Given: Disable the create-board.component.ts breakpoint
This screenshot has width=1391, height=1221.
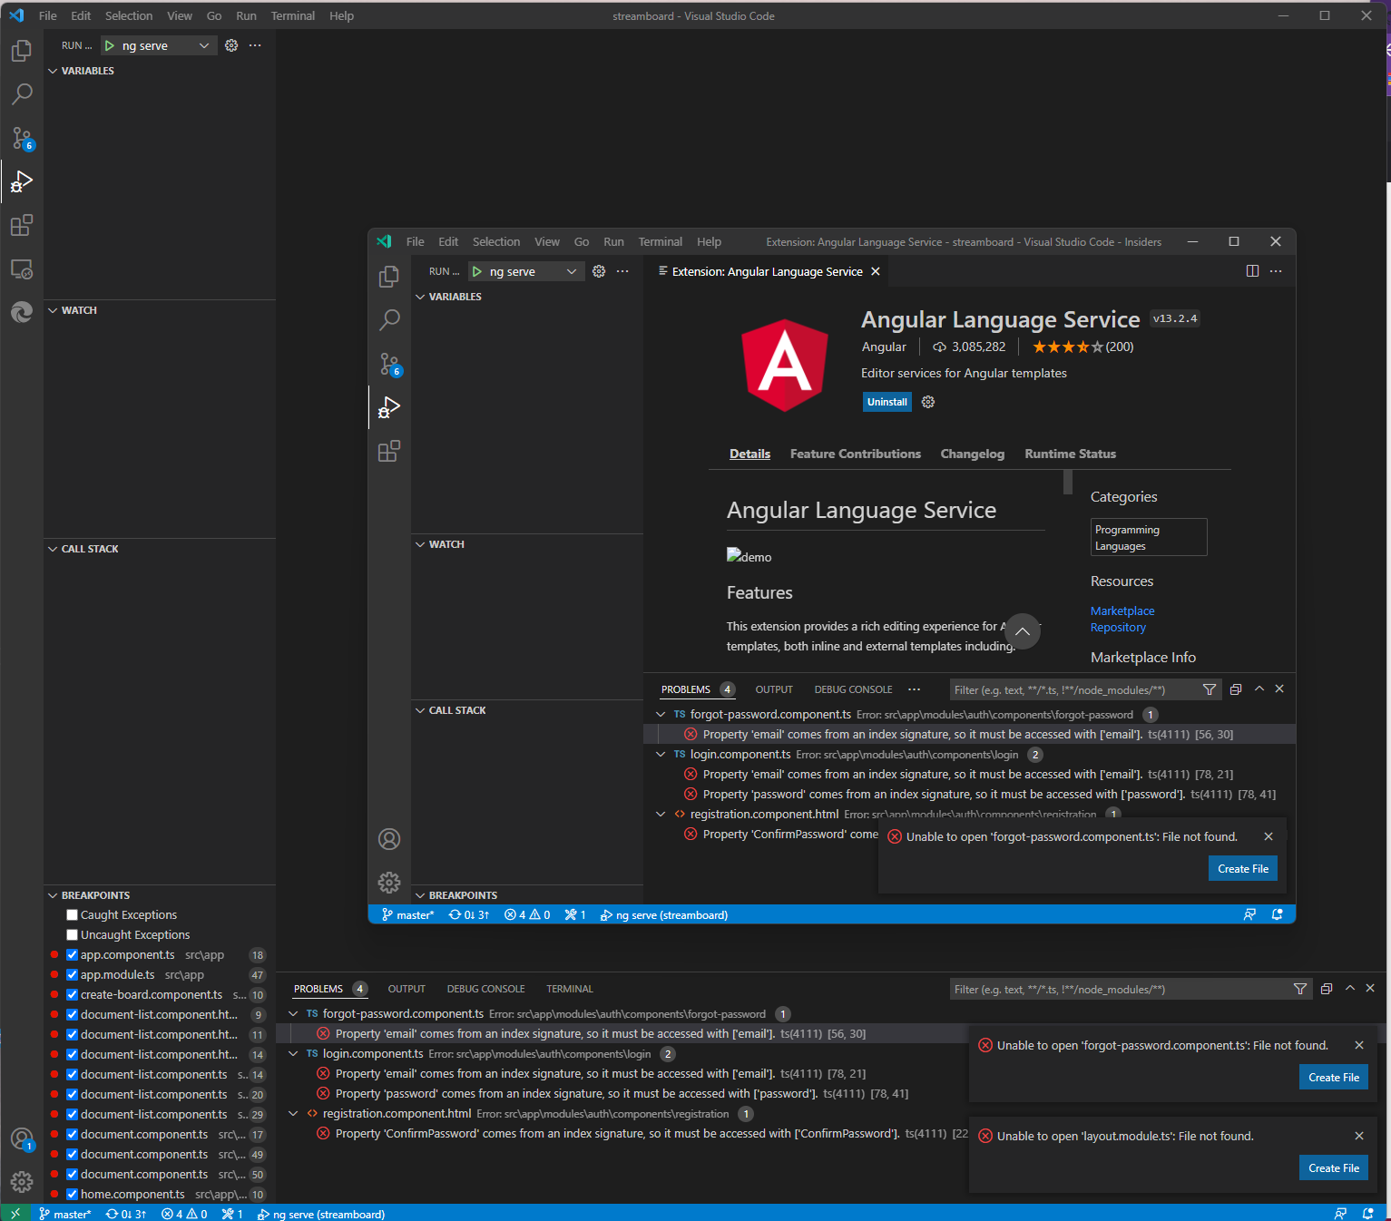Looking at the screenshot, I should tap(73, 995).
